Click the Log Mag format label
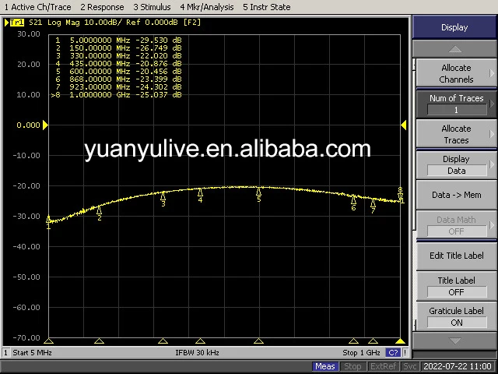 pyautogui.click(x=63, y=23)
